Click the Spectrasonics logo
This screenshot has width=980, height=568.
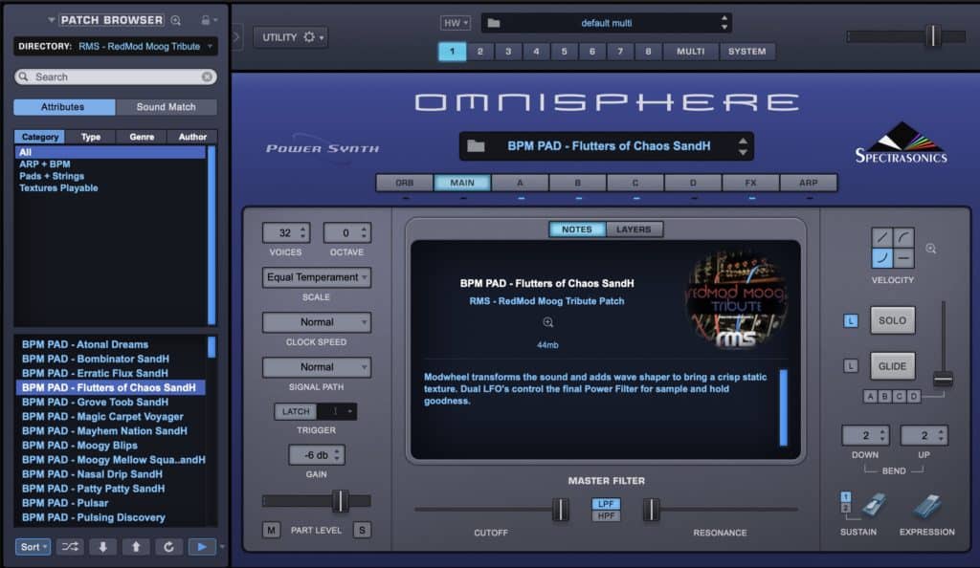[901, 143]
